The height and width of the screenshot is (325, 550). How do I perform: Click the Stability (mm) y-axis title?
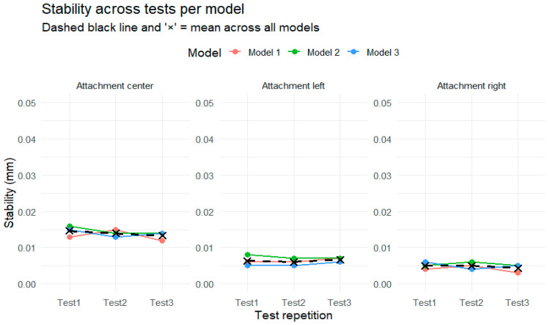point(10,193)
